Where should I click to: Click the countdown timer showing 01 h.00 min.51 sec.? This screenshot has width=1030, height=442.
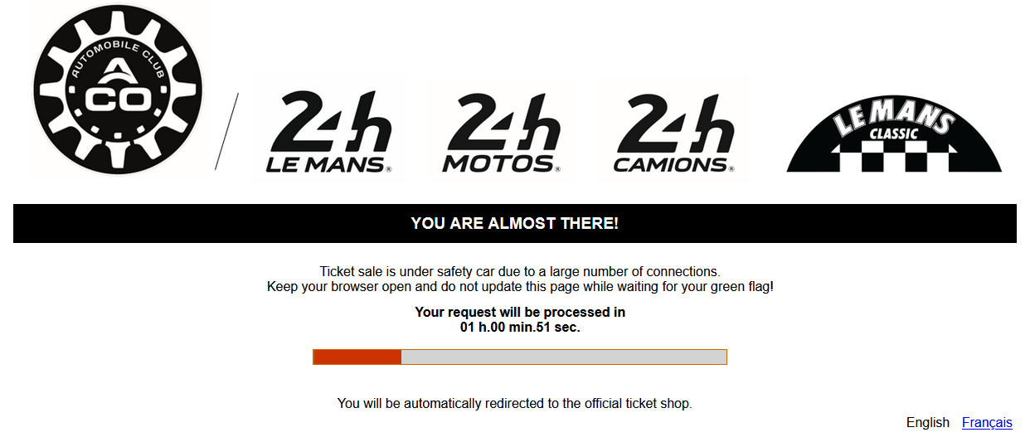tap(520, 328)
